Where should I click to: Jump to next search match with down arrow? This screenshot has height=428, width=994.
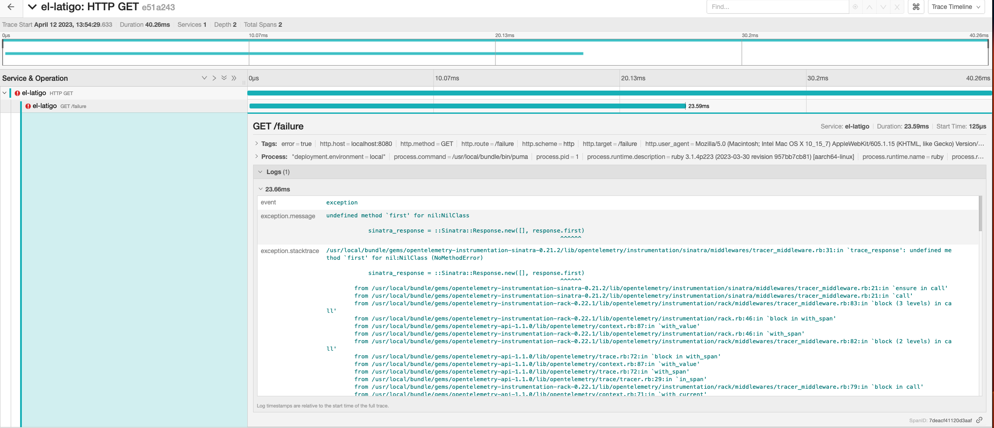883,7
